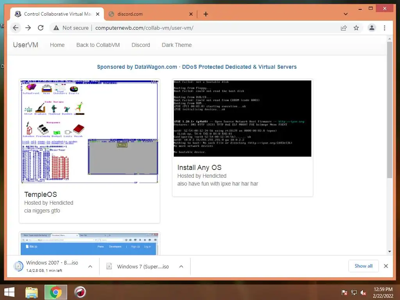Viewport: 400px width, 300px height.
Task: Open the taskbar clock and date
Action: pos(383,293)
